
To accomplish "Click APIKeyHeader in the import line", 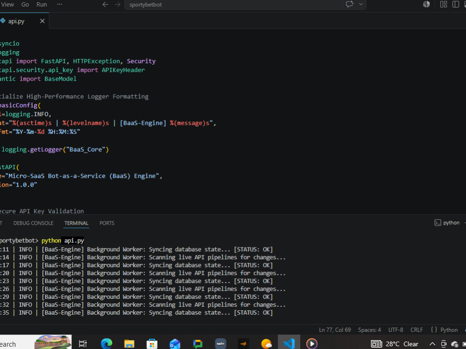I will coord(123,70).
